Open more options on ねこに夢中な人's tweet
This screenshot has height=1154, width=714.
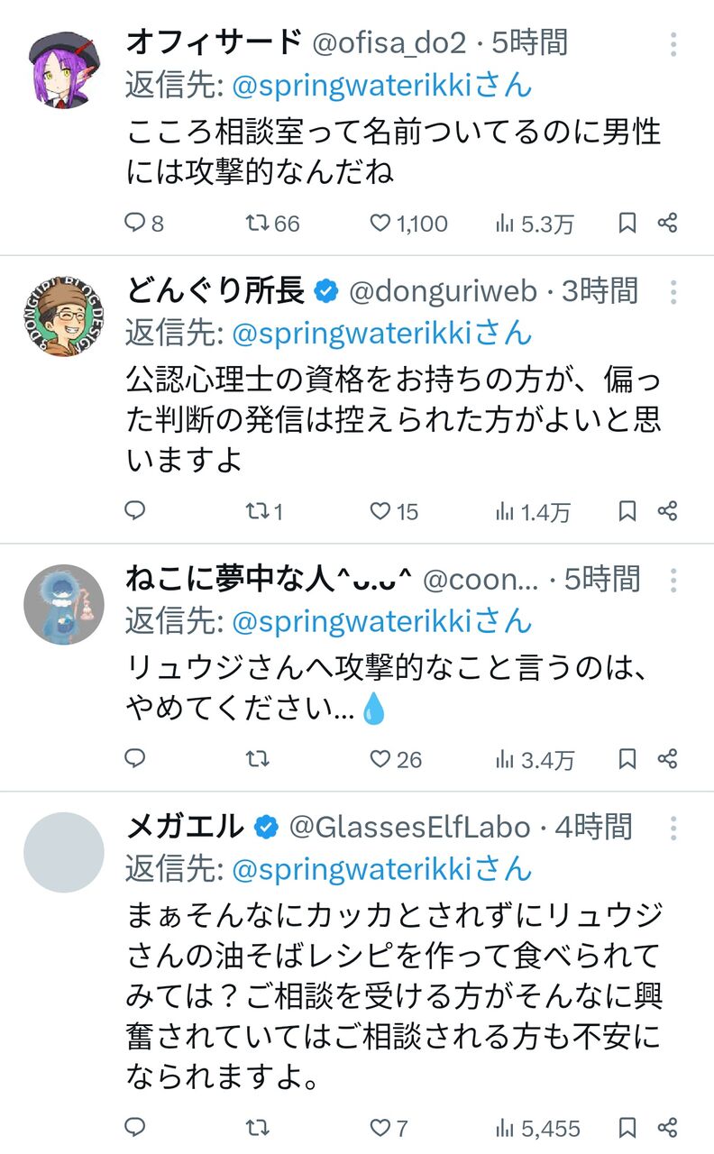(673, 580)
